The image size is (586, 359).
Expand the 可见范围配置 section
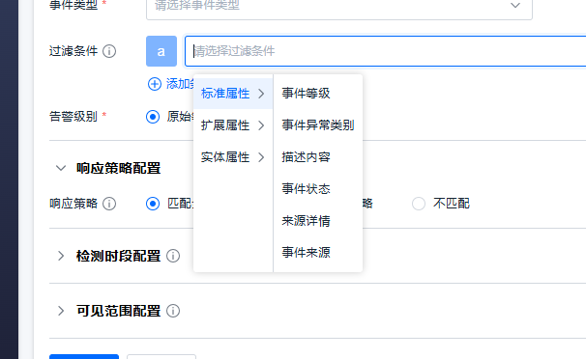coord(61,311)
